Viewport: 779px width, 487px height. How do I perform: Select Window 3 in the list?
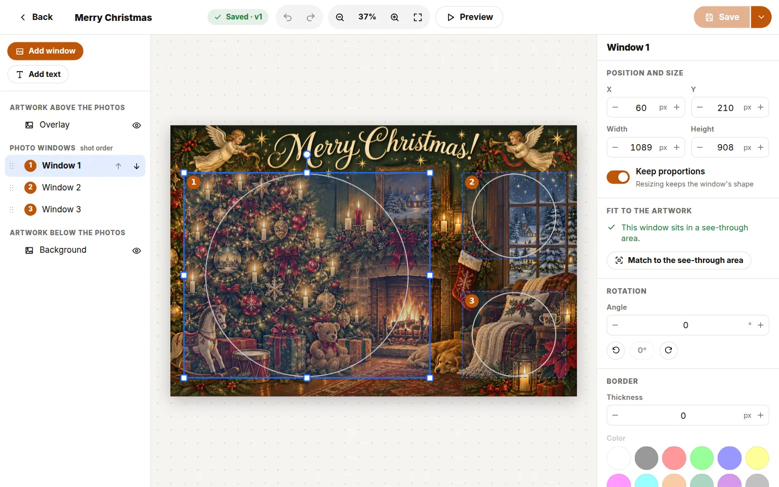click(75, 209)
